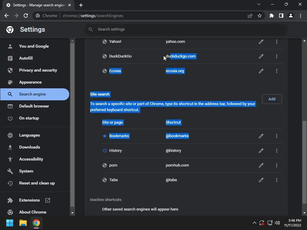Edit the Tabs site search shortcut
Screen dimensions: 307x230
pos(261,180)
